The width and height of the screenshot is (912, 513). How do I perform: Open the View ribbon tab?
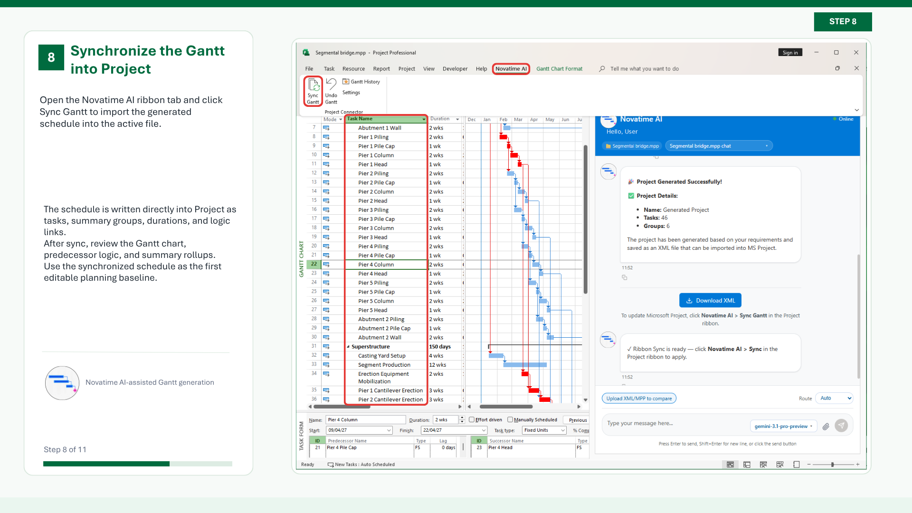pyautogui.click(x=429, y=69)
